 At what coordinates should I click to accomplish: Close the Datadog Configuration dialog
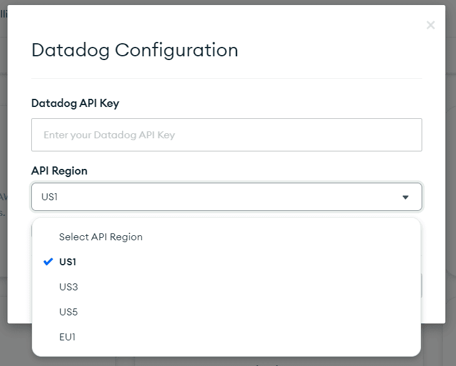430,25
